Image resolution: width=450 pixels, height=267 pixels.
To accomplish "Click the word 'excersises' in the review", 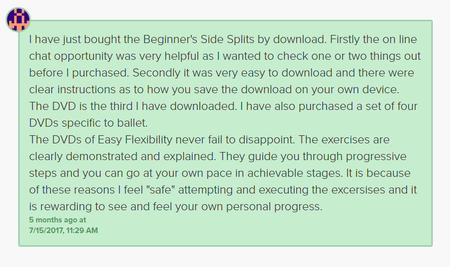I will point(358,190).
